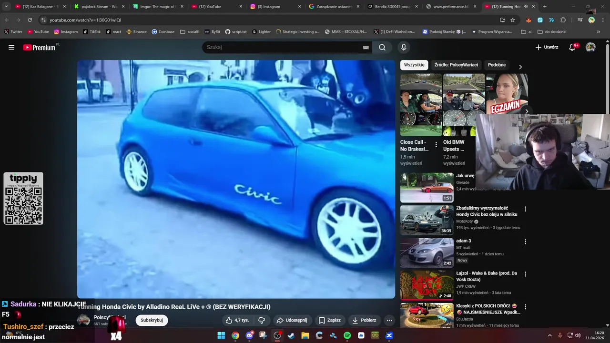Open options menu for Close Call video

pyautogui.click(x=436, y=145)
